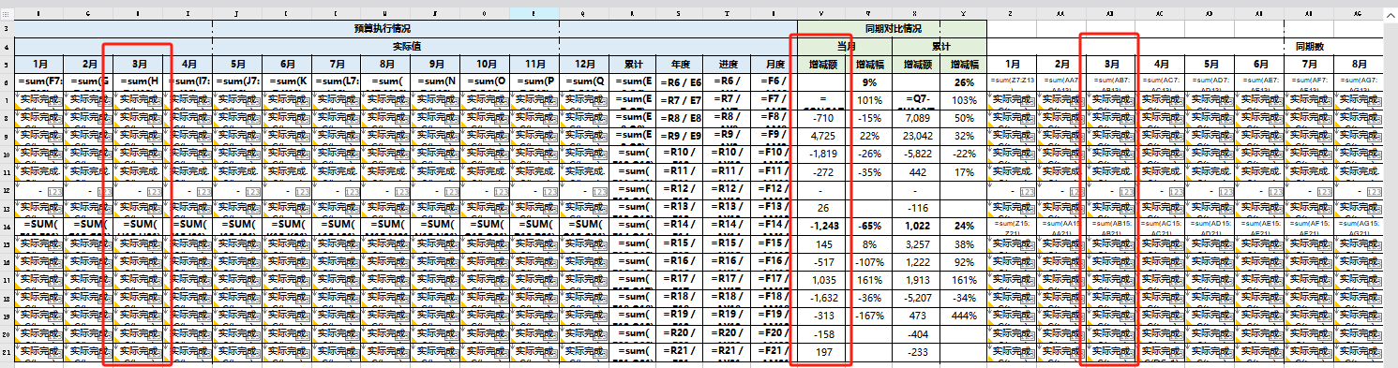Select the cell with value 197
The width and height of the screenshot is (1398, 368).
tap(822, 352)
